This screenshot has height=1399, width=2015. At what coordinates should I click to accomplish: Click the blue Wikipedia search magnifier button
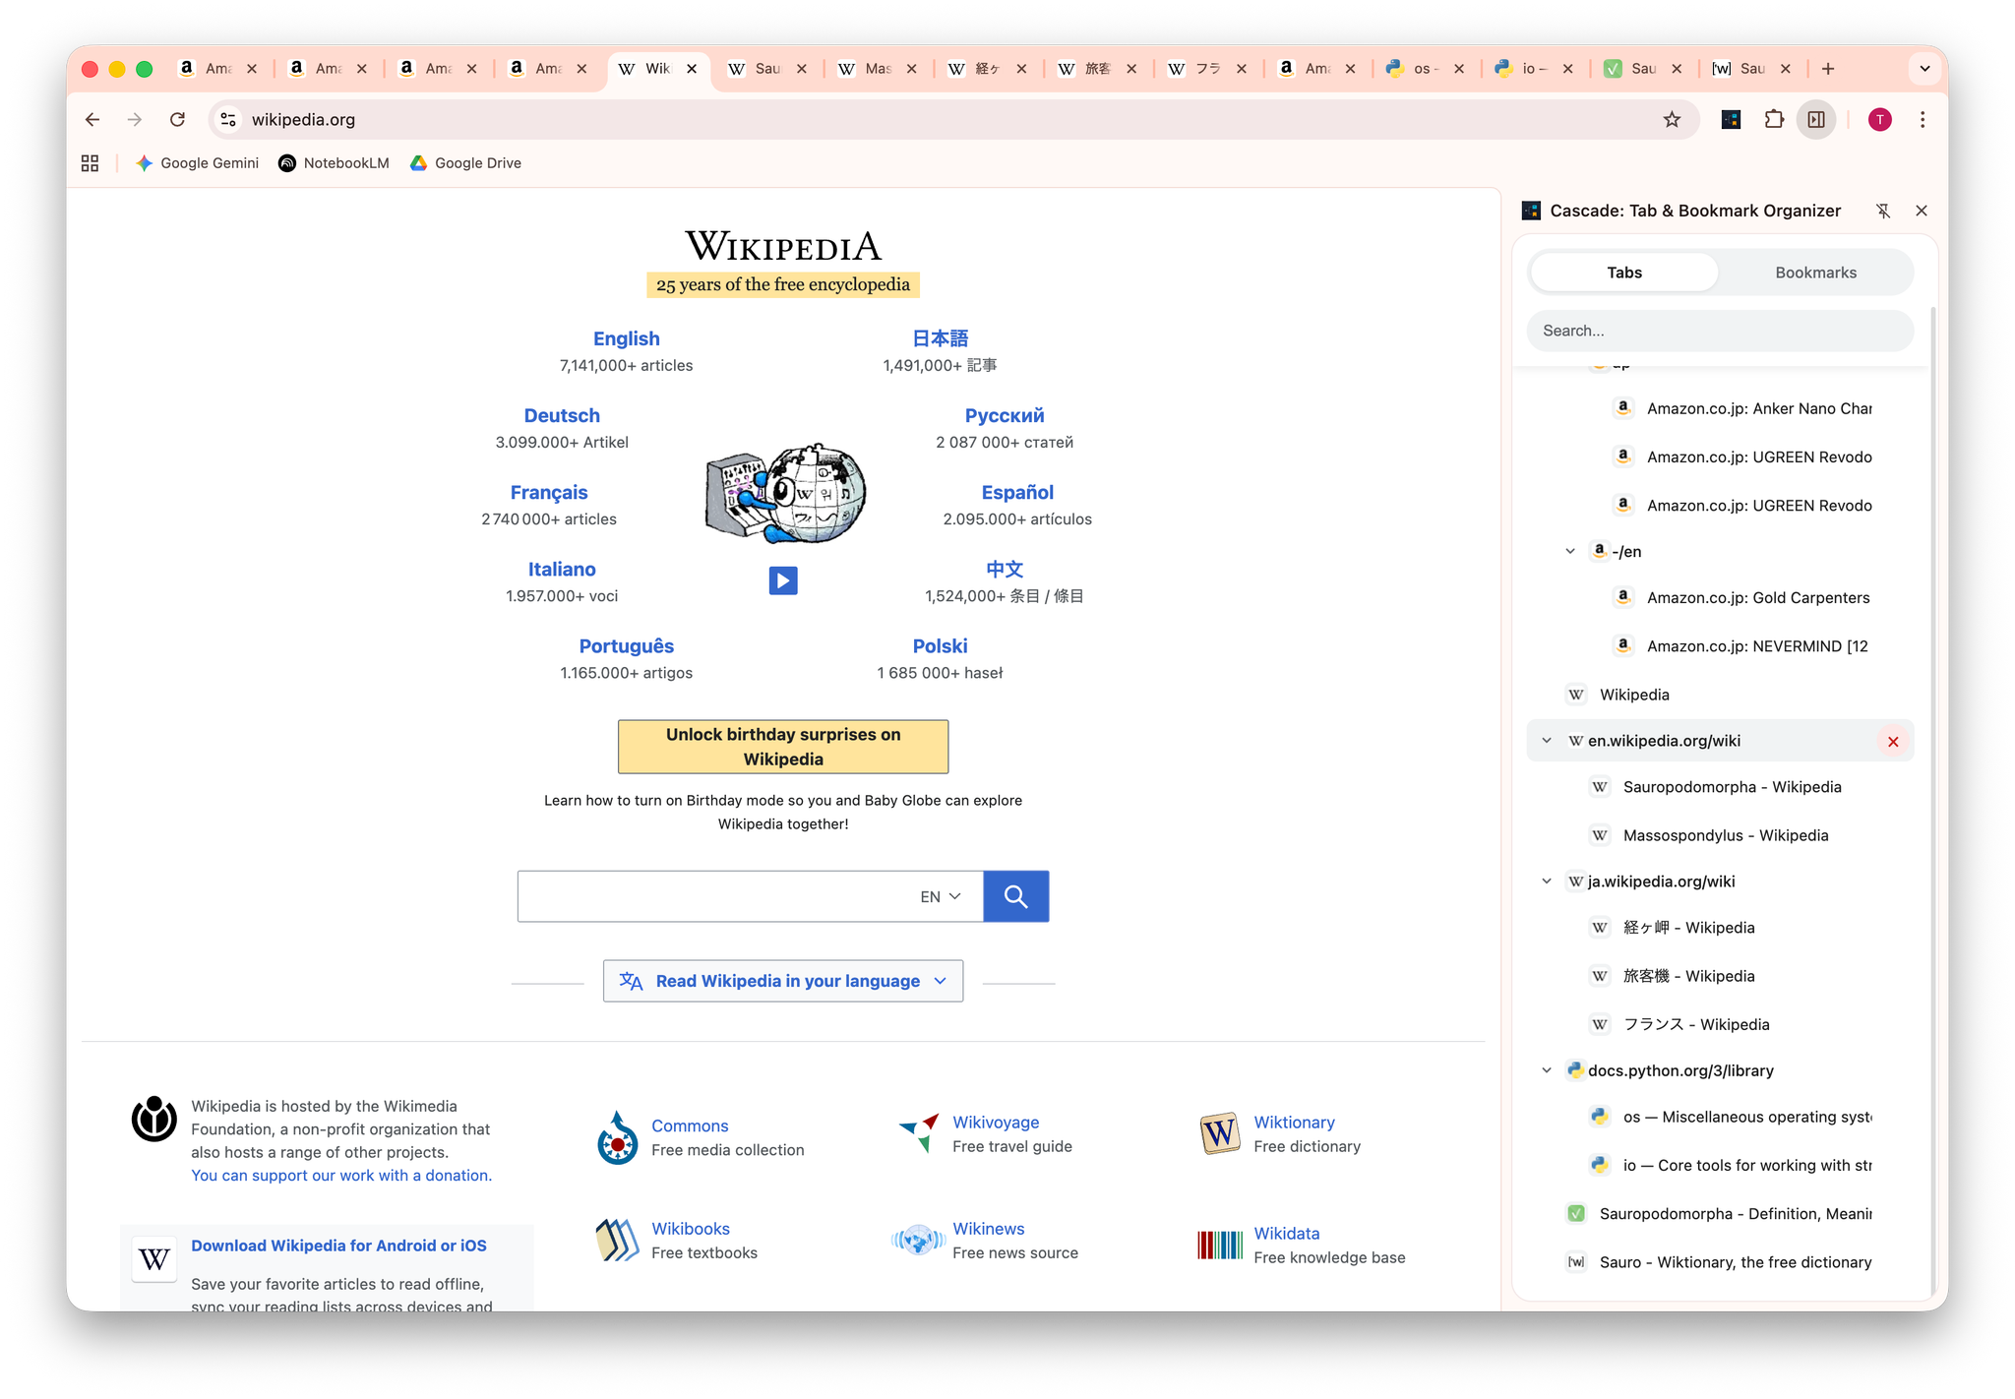coord(1015,896)
